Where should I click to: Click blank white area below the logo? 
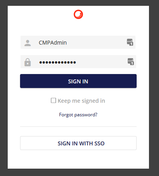(78, 27)
